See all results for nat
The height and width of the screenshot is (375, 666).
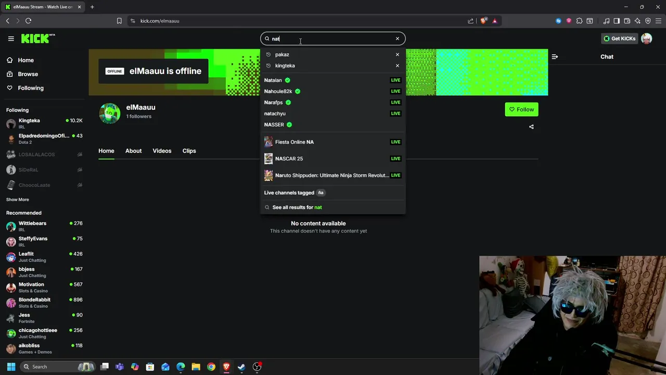click(x=332, y=207)
